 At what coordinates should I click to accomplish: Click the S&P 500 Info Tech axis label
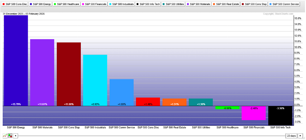[280, 127]
